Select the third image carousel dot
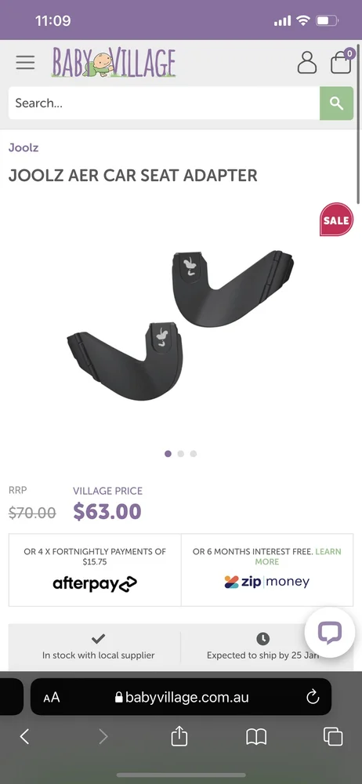 194,453
